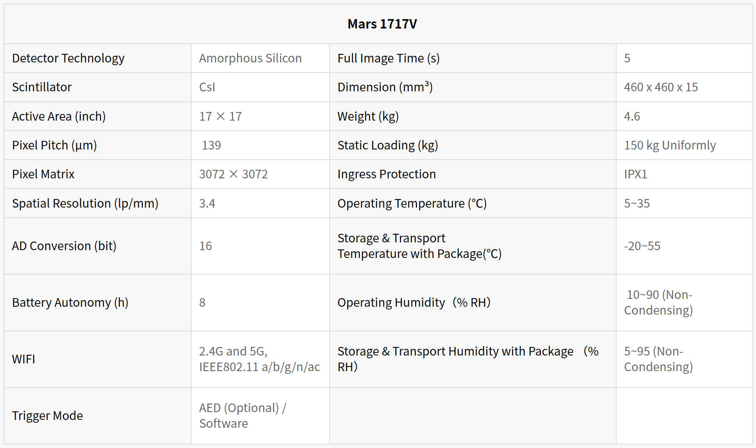Click the Full Image Time (s) label
The width and height of the screenshot is (756, 448).
[x=389, y=58]
